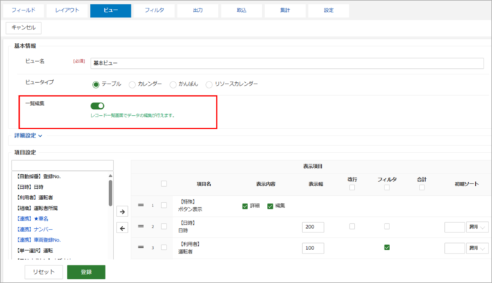Click the リセット button
Viewport: 492px width, 283px height.
[x=44, y=272]
